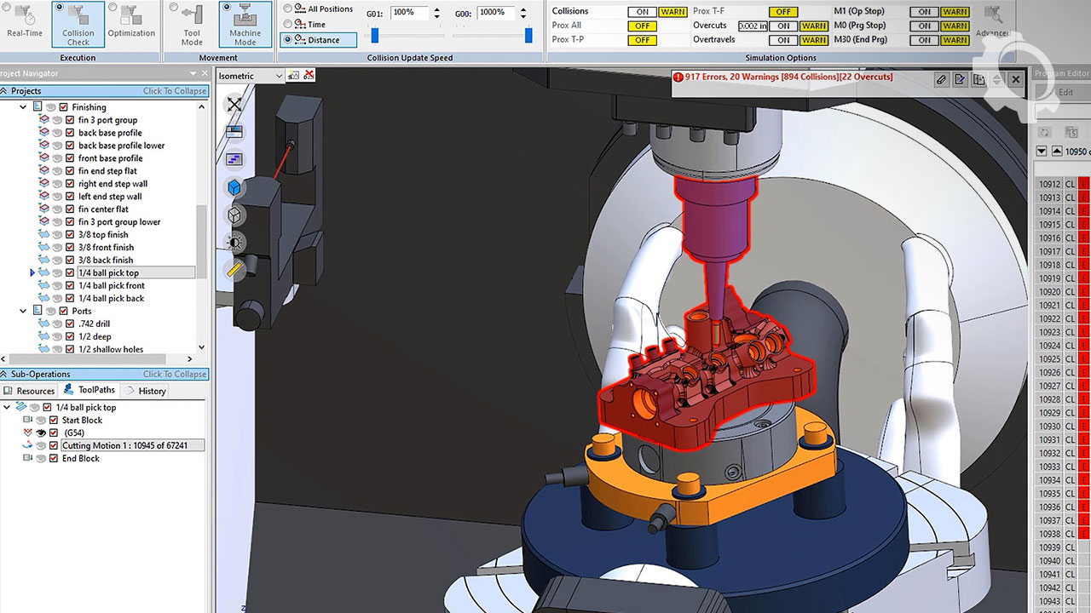This screenshot has width=1091, height=613.
Task: Select the Time update speed radio
Action: pyautogui.click(x=287, y=25)
